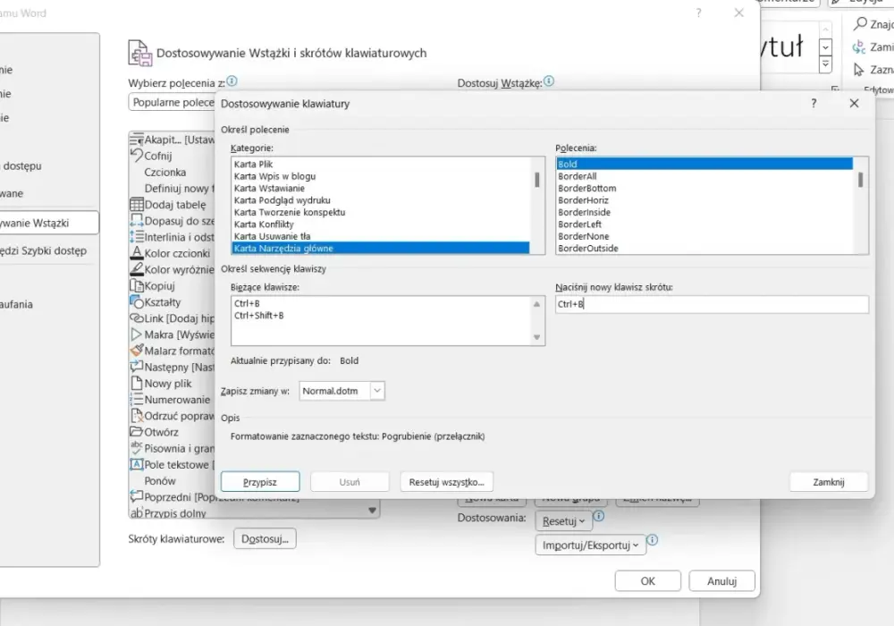
Task: Click info icon next to Wybierz polecenia z
Action: click(x=232, y=81)
